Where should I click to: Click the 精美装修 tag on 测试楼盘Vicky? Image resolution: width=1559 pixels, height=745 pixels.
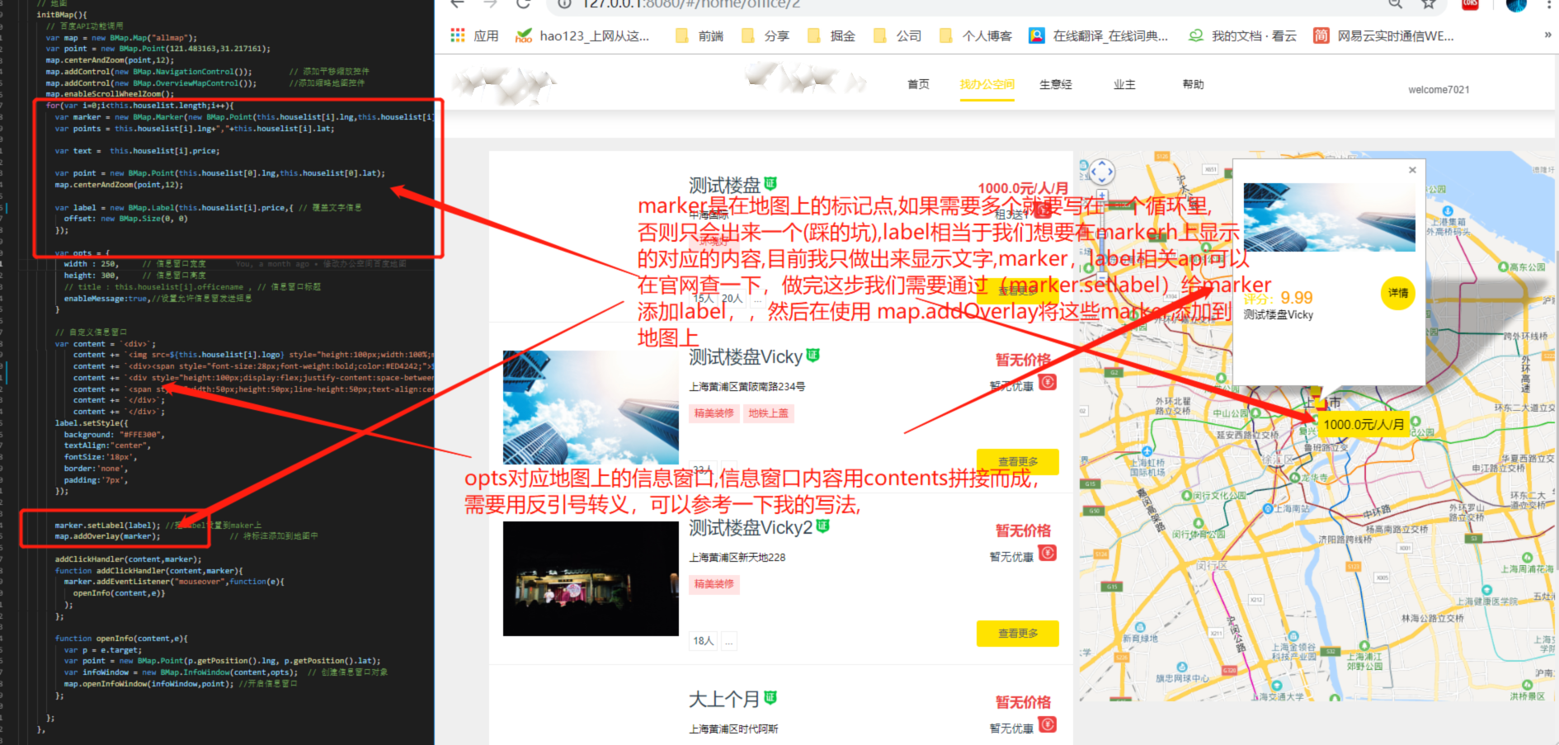click(714, 413)
